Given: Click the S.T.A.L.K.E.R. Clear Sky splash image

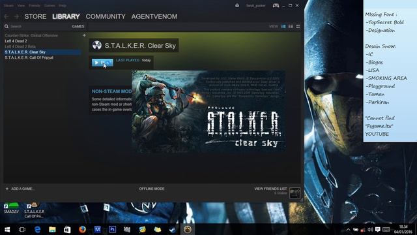Looking at the screenshot, I should pyautogui.click(x=208, y=112).
